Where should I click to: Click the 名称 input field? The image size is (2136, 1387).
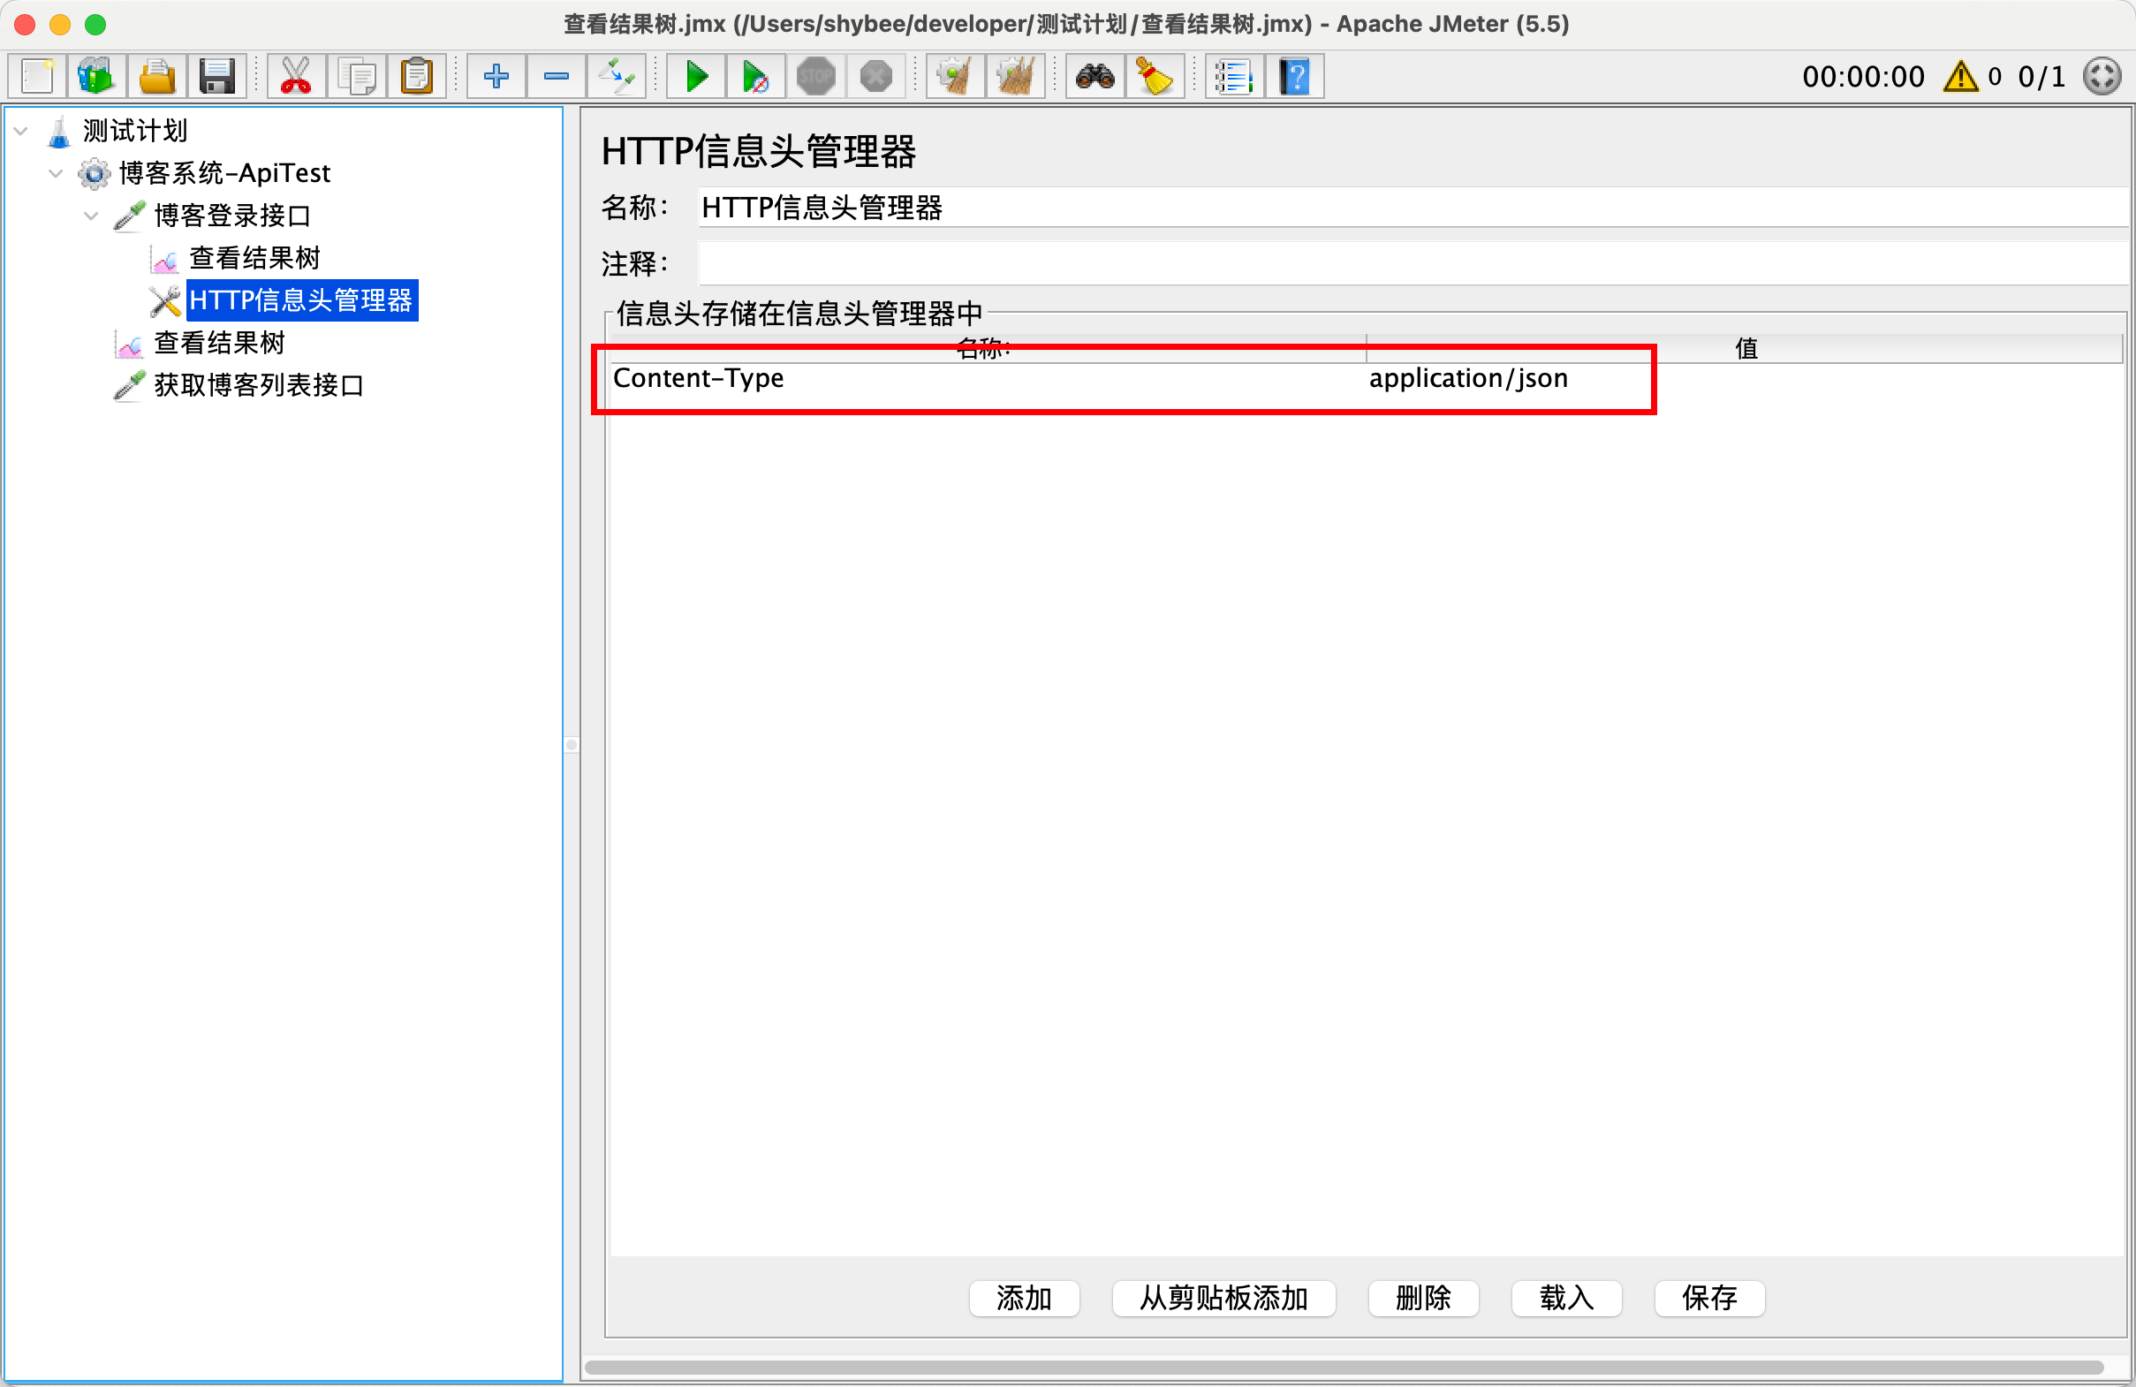point(1413,208)
